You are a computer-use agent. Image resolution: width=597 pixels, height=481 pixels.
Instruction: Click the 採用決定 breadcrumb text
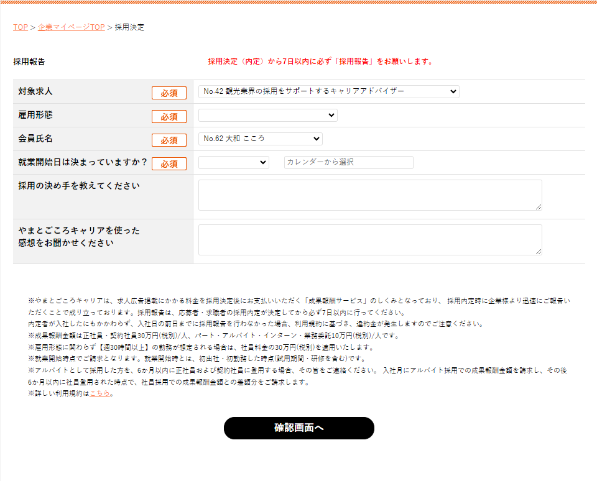point(129,27)
